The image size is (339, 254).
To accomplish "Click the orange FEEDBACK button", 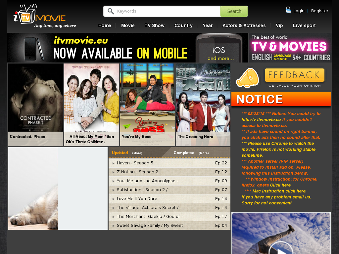I will [294, 75].
